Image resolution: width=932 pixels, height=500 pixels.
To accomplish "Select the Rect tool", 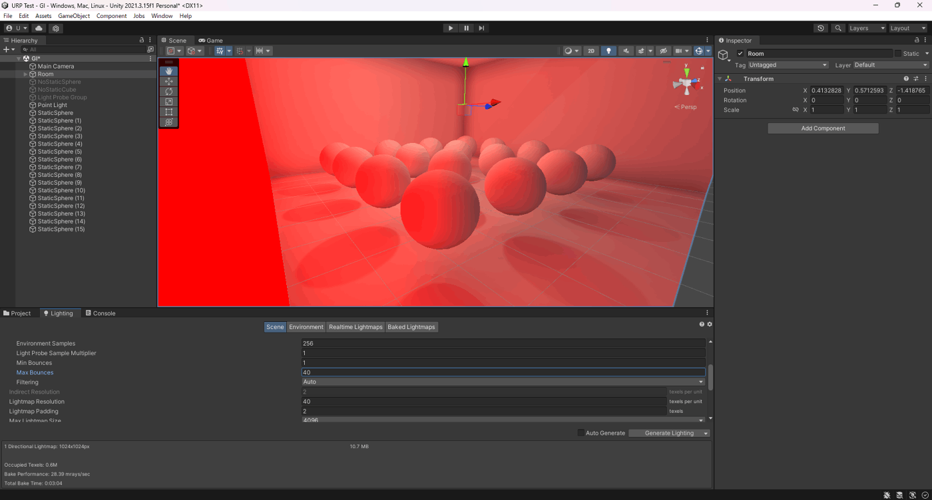I will [168, 112].
